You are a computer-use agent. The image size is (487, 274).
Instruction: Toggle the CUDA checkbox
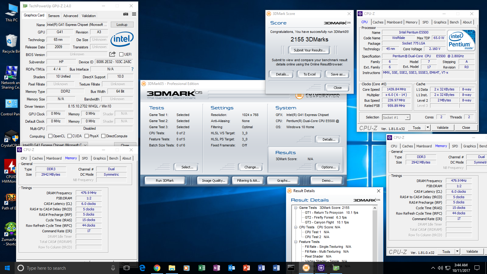pyautogui.click(x=70, y=136)
